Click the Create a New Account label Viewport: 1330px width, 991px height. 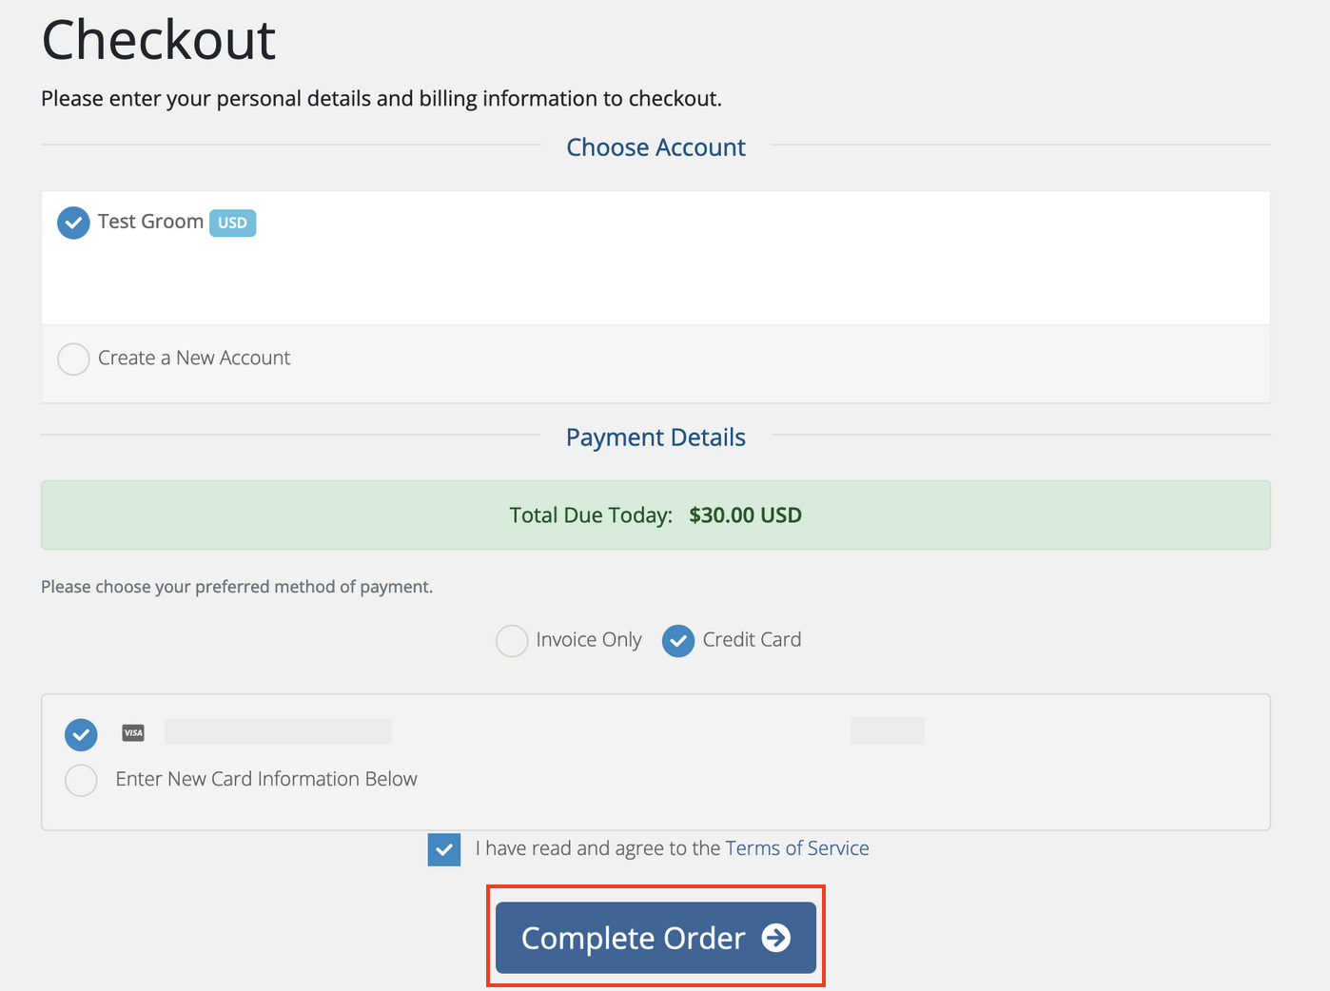pyautogui.click(x=194, y=358)
